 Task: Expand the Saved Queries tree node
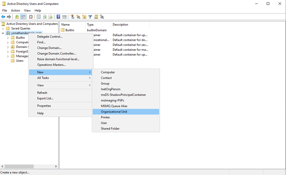[x=3, y=29]
